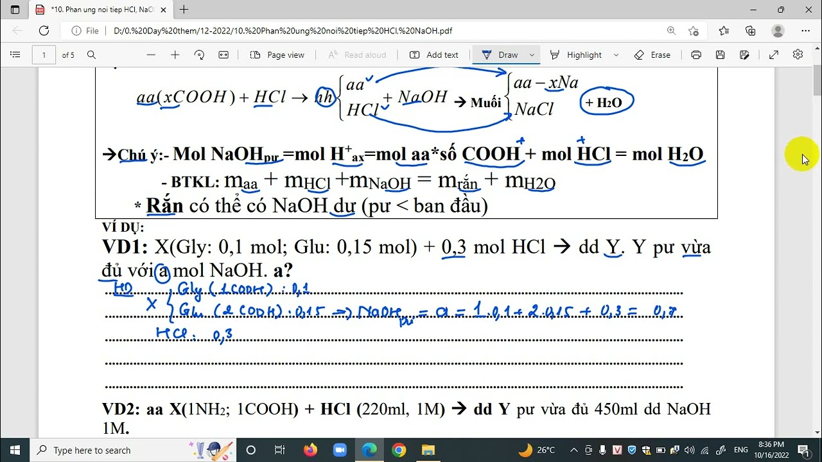Open a new browser tab
Viewport: 822px width, 462px height.
[x=184, y=10]
